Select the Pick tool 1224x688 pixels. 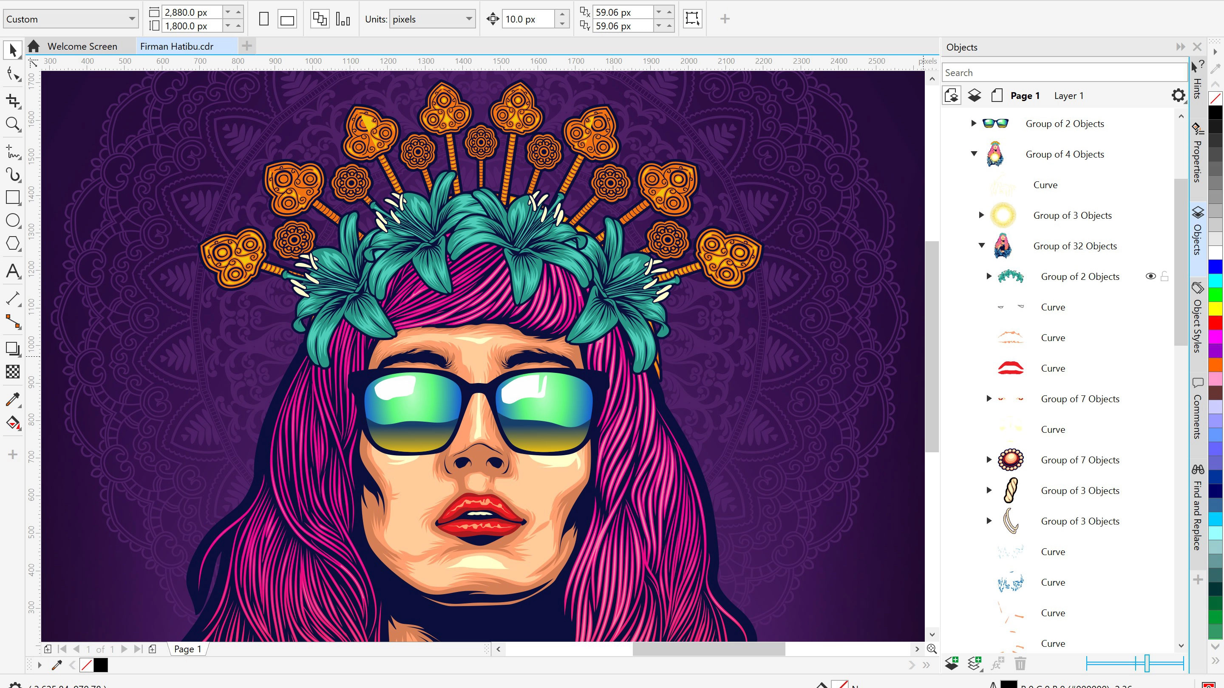click(x=13, y=50)
